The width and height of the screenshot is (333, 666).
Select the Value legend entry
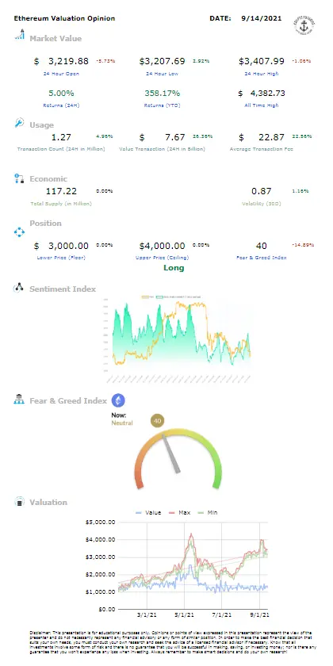pos(148,513)
